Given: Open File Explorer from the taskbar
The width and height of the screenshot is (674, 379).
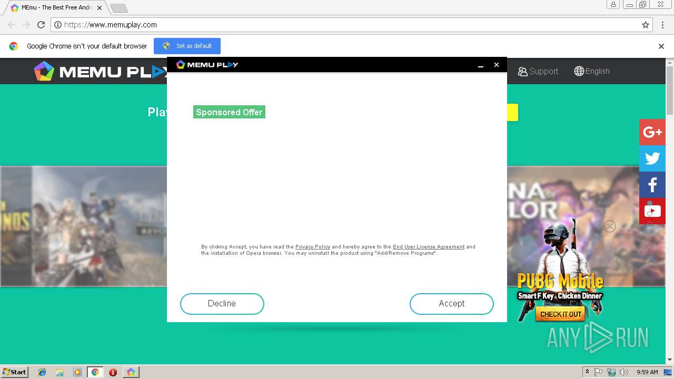Looking at the screenshot, I should tap(60, 372).
